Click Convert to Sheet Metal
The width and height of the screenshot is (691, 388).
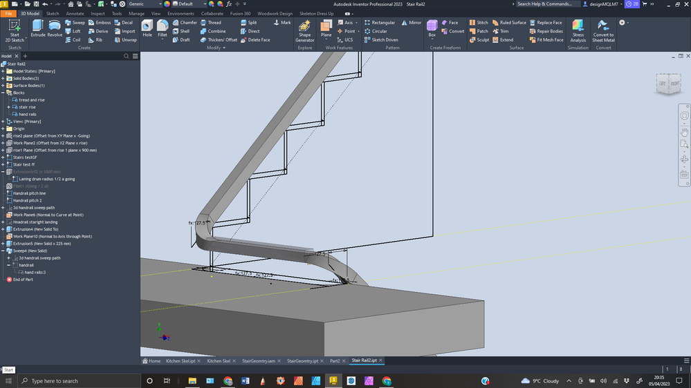tap(603, 31)
